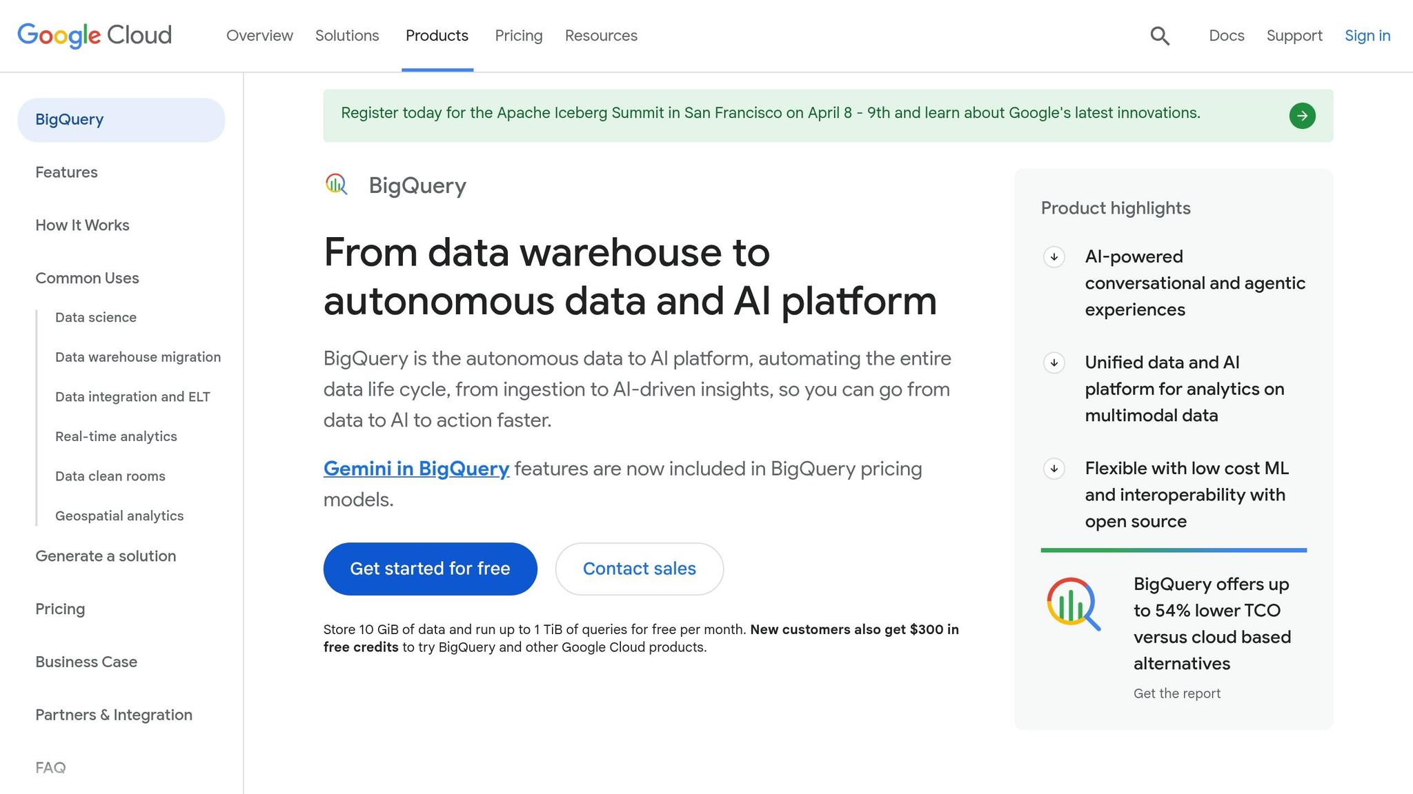The height and width of the screenshot is (794, 1413).
Task: Select Geospatial analytics under Common Uses
Action: tap(119, 516)
